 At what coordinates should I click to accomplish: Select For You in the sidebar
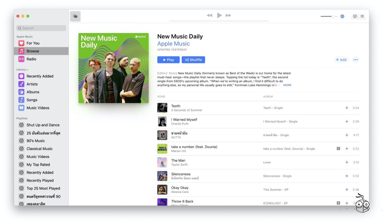pos(33,43)
